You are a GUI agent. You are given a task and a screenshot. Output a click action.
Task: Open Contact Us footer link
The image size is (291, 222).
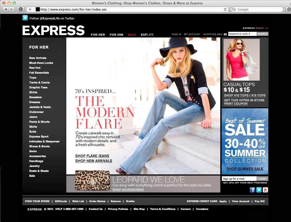[x=96, y=209]
